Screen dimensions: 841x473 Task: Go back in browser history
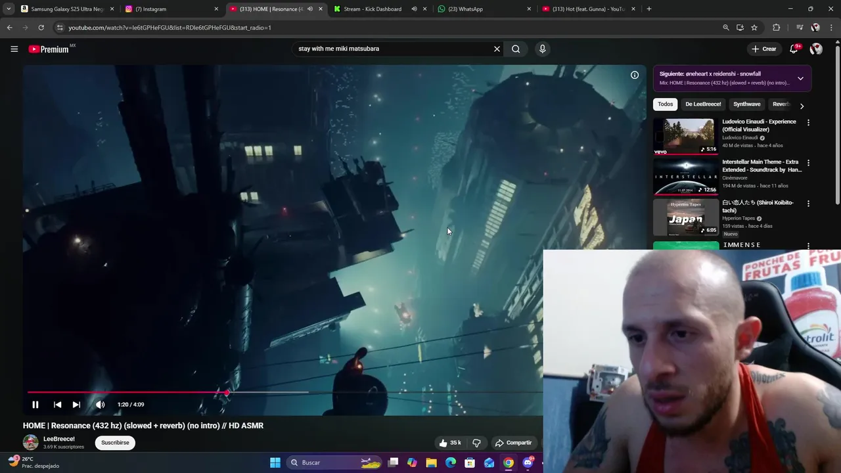pyautogui.click(x=9, y=28)
